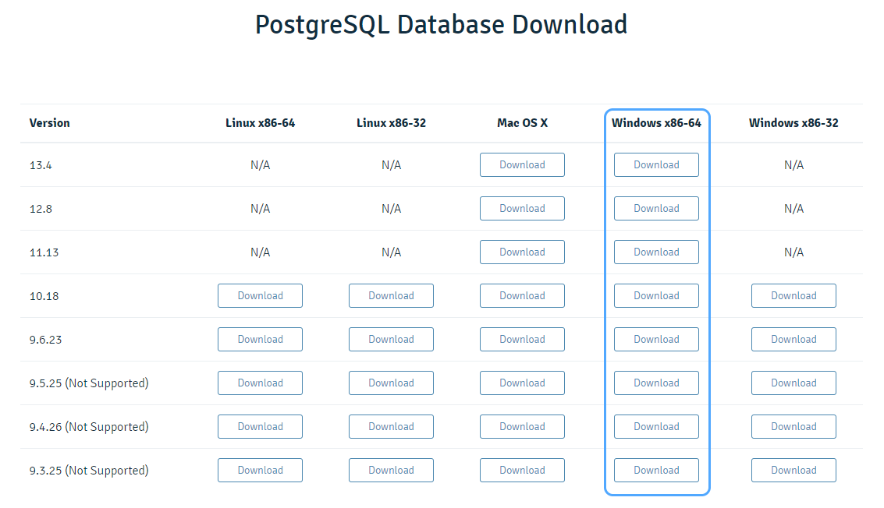
Task: Download version 12.8 for Windows x86-64
Action: point(656,208)
